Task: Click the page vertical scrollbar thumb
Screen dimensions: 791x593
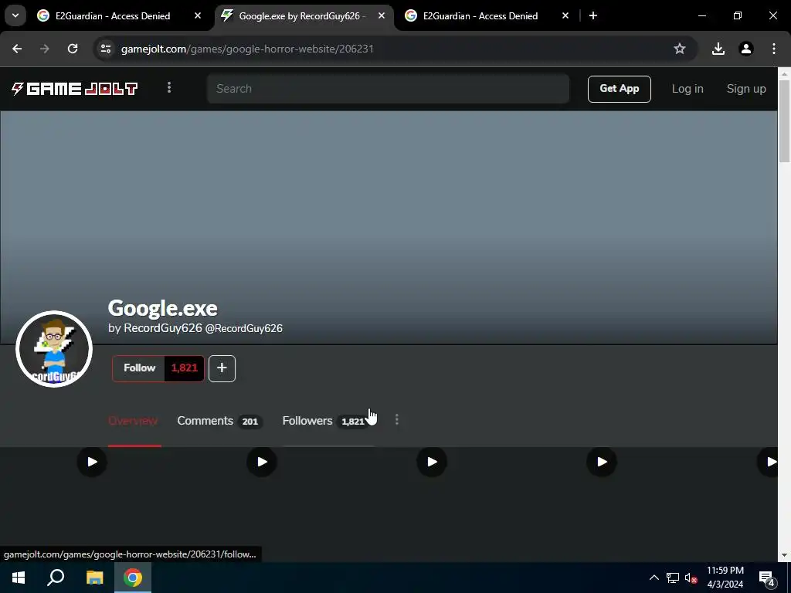Action: coord(784,121)
